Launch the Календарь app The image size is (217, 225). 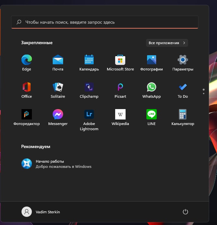pyautogui.click(x=89, y=63)
